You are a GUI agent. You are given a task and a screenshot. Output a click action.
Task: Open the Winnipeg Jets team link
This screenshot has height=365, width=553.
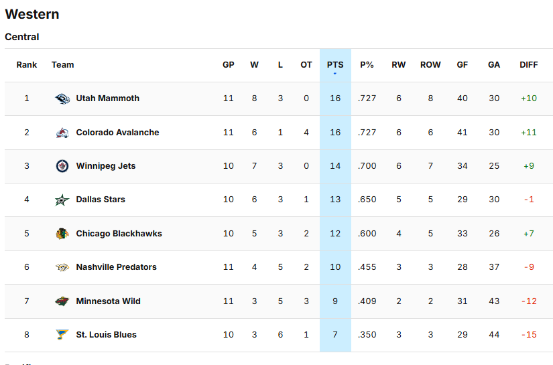click(105, 166)
